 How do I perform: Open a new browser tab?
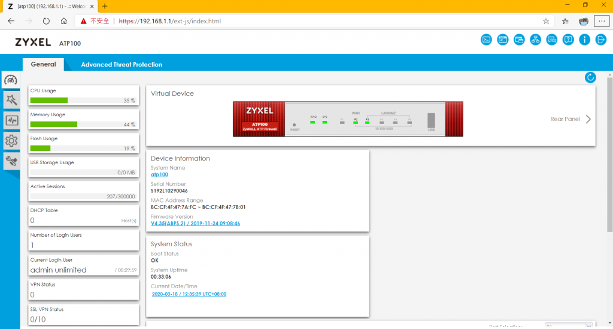click(105, 6)
